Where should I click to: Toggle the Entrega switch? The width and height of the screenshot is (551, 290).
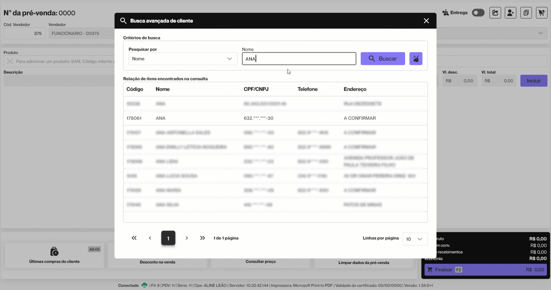pos(478,13)
